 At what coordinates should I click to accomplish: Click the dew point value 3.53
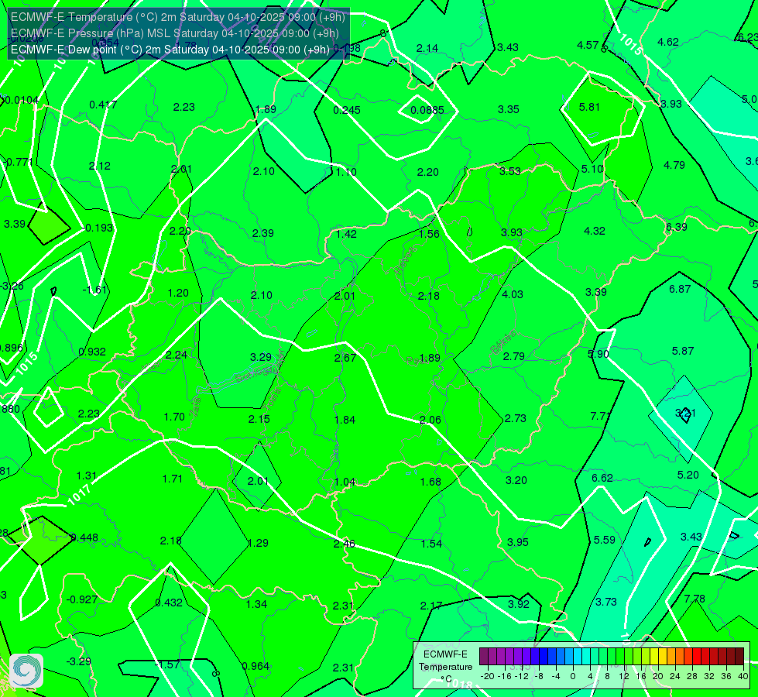click(x=510, y=171)
